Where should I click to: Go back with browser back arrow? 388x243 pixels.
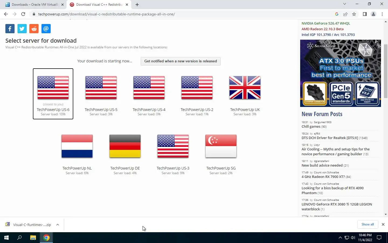(6, 14)
